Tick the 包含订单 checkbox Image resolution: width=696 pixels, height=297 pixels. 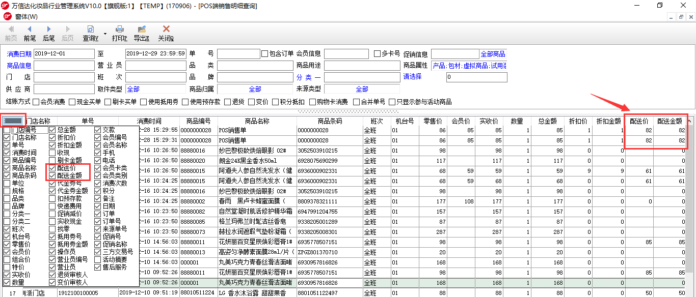(x=264, y=53)
